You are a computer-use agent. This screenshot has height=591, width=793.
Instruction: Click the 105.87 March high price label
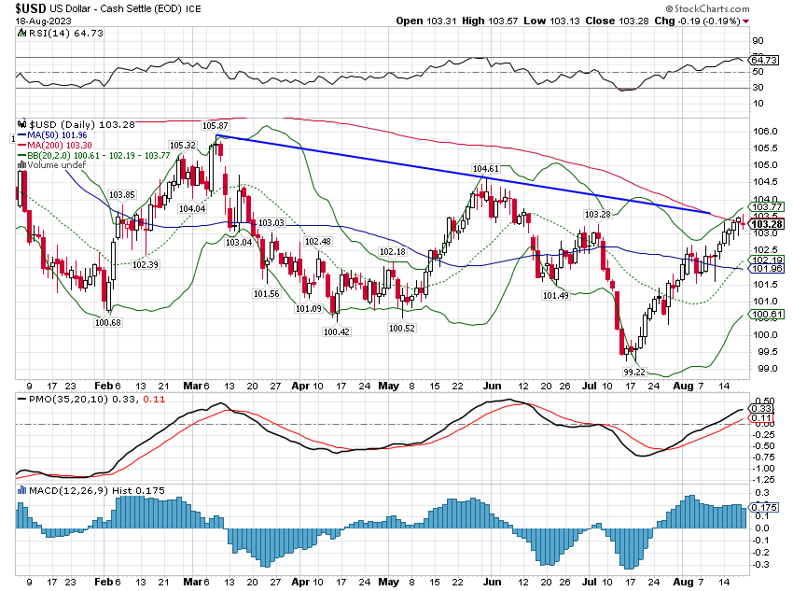point(215,125)
